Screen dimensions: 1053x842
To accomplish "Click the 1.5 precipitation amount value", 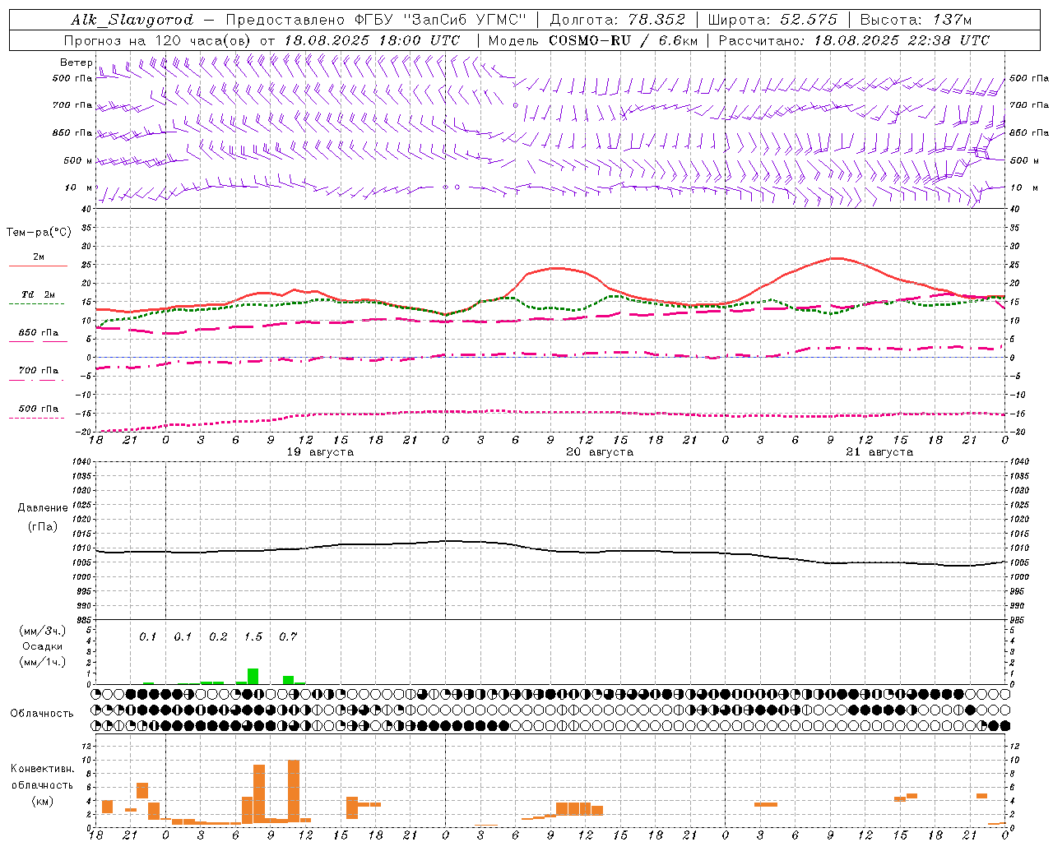I will [253, 637].
